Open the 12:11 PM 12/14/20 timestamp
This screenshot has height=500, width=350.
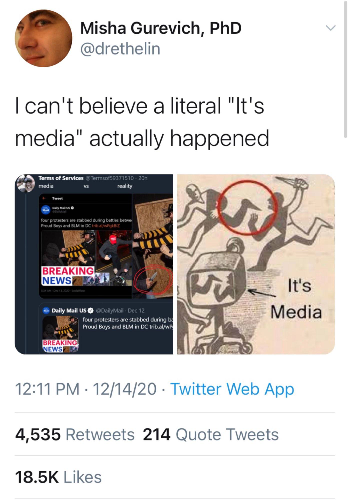86,389
